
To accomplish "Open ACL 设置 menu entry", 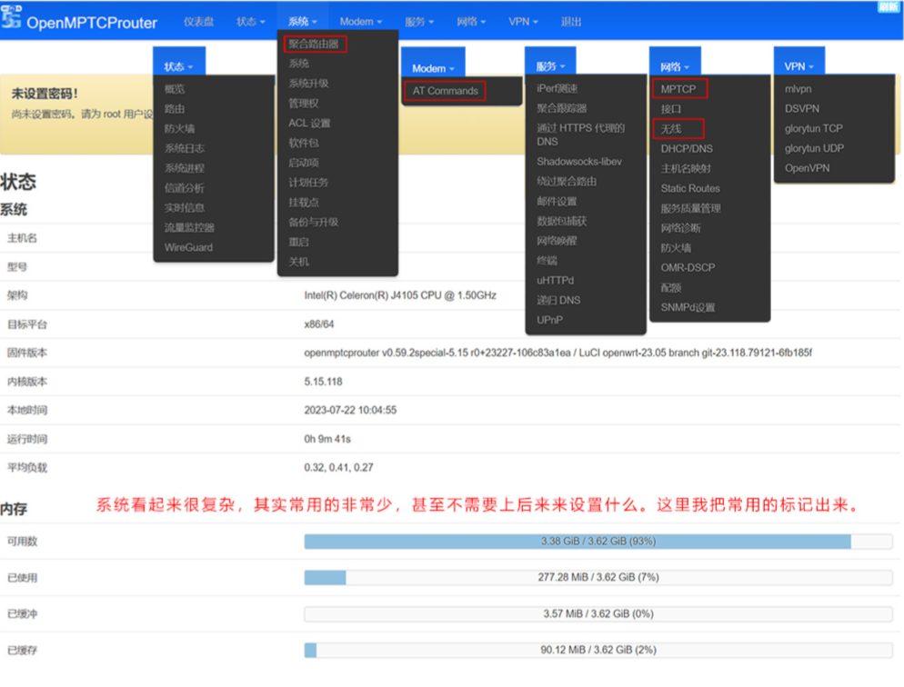I will tap(309, 124).
